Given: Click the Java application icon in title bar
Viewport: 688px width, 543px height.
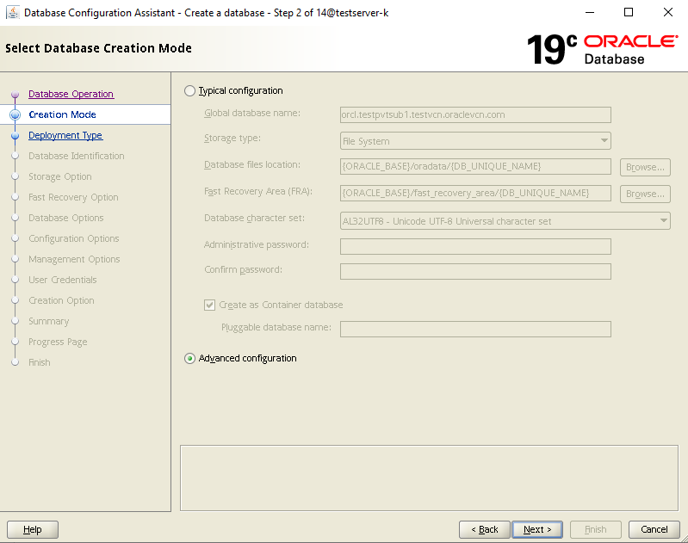Looking at the screenshot, I should [x=13, y=13].
